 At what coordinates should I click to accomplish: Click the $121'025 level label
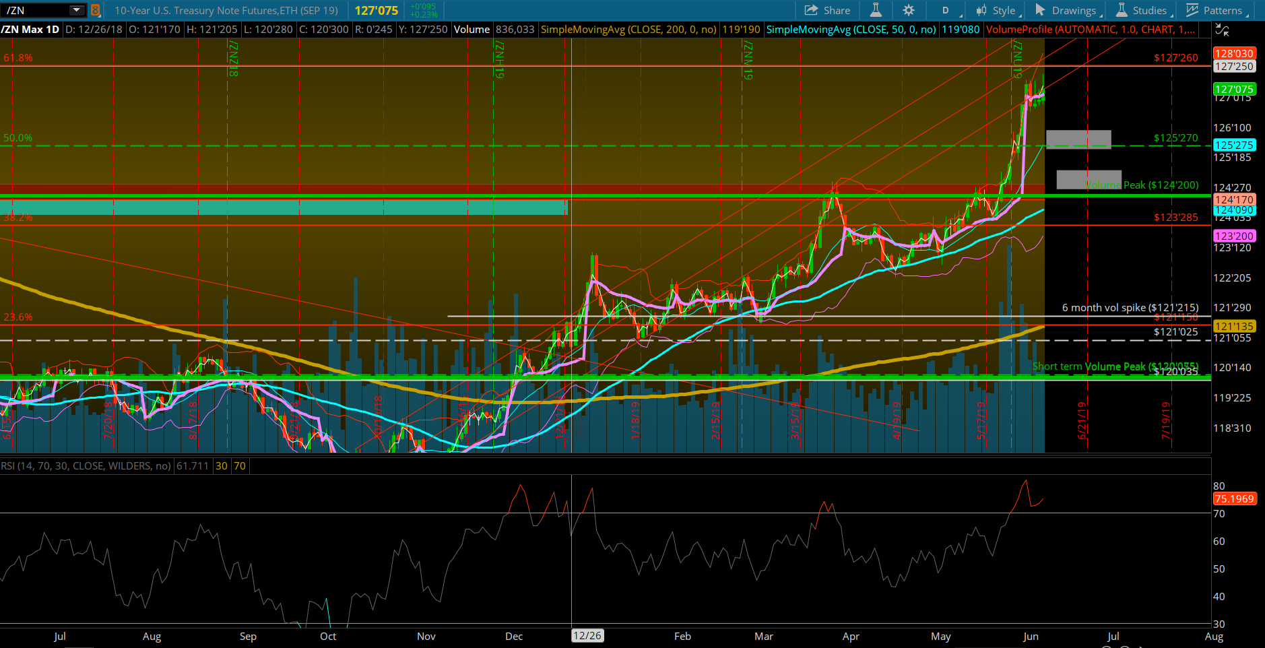tap(1176, 332)
